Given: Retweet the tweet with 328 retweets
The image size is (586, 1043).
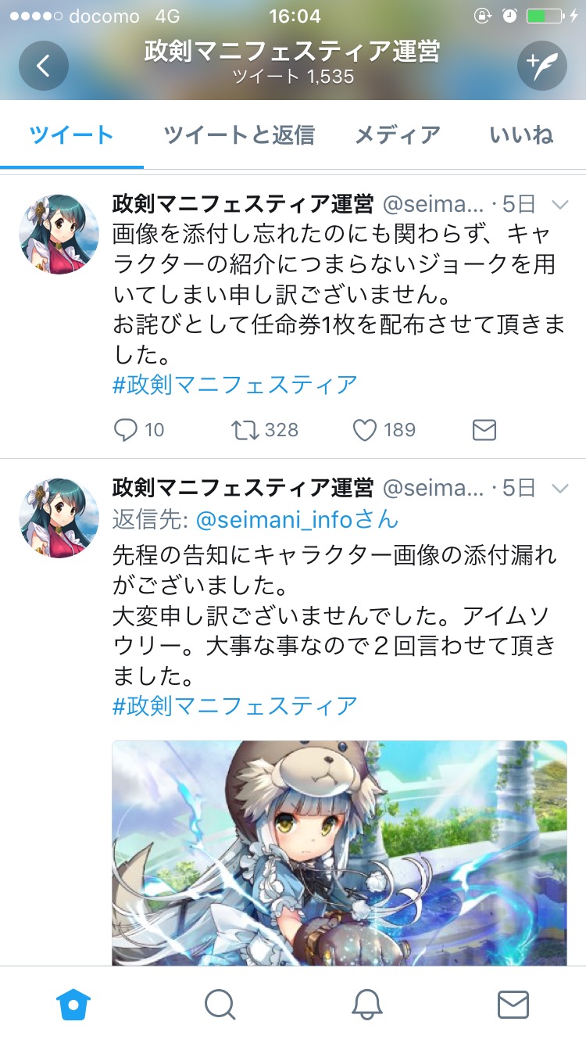Looking at the screenshot, I should 265,430.
